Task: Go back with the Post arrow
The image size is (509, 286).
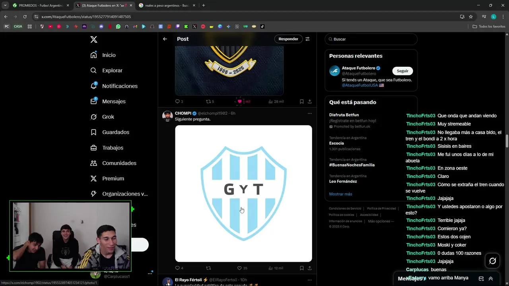Action: click(x=165, y=39)
